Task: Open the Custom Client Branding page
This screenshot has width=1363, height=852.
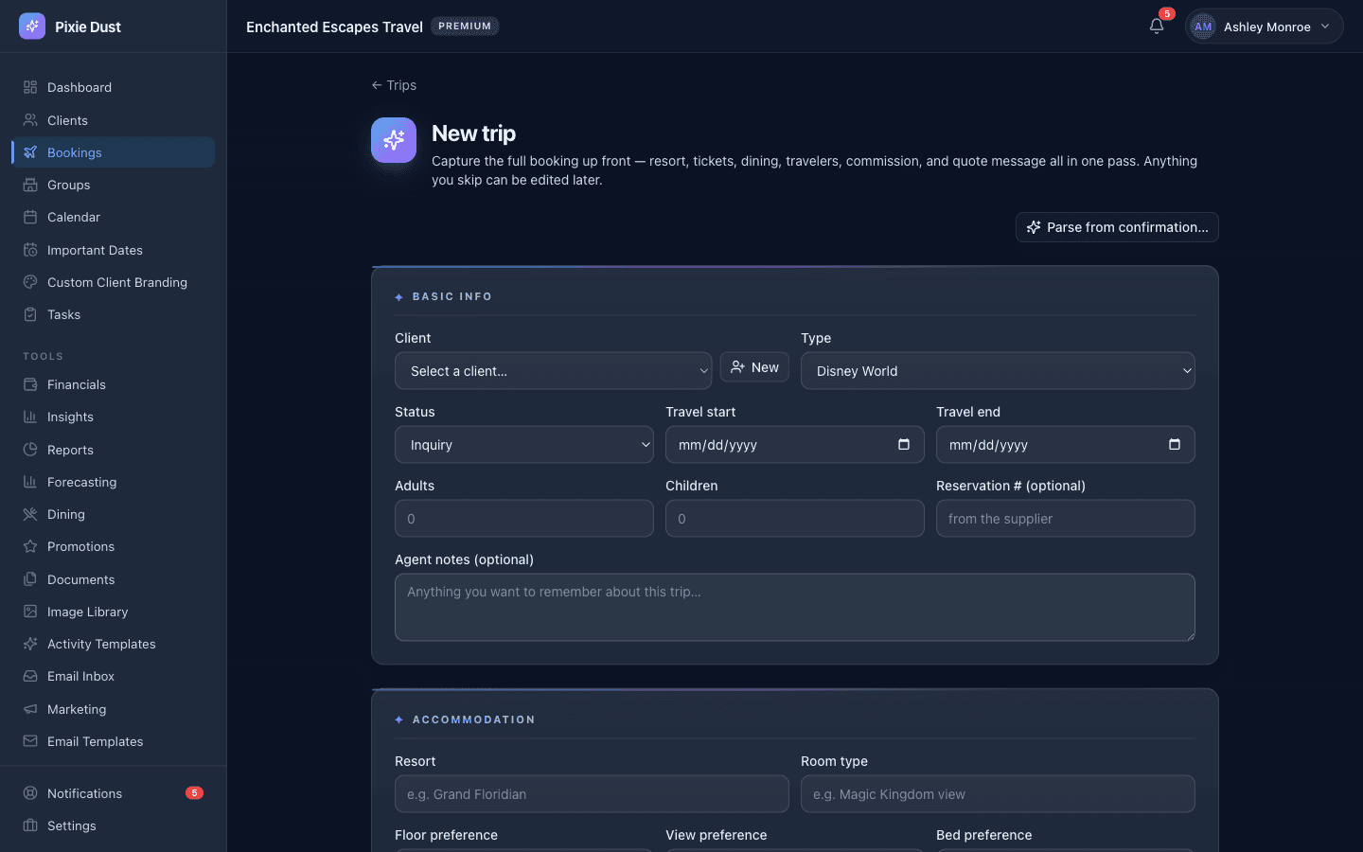Action: [114, 282]
